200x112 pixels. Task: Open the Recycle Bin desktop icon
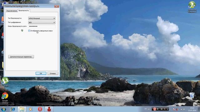tap(192, 97)
